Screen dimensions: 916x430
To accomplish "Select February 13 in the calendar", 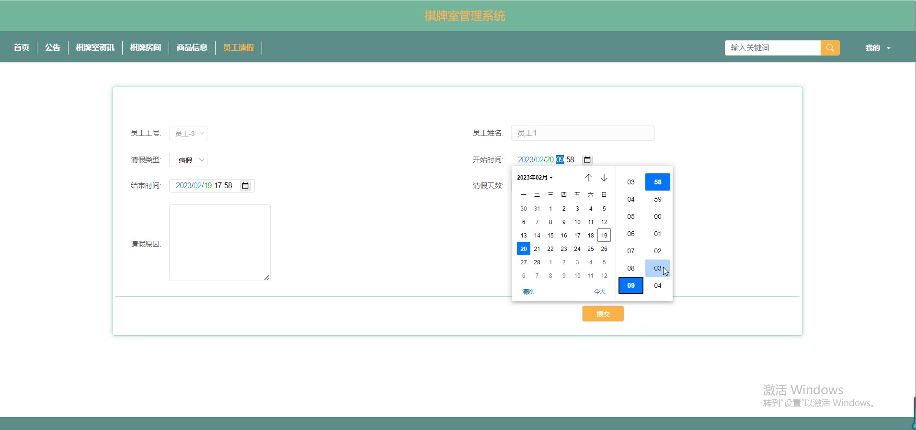I will (524, 235).
